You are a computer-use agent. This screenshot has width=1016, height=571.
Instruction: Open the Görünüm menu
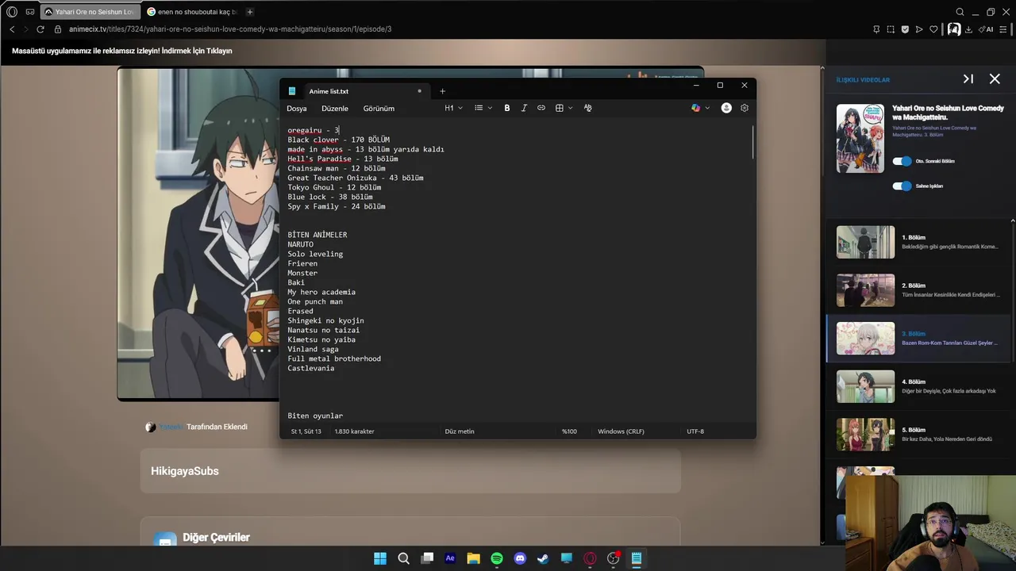click(379, 108)
